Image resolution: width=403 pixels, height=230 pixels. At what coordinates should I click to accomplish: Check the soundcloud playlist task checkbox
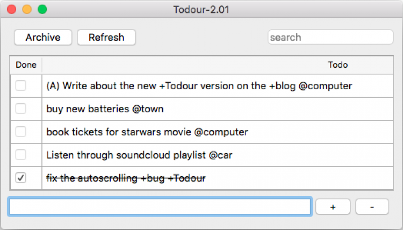(x=21, y=155)
